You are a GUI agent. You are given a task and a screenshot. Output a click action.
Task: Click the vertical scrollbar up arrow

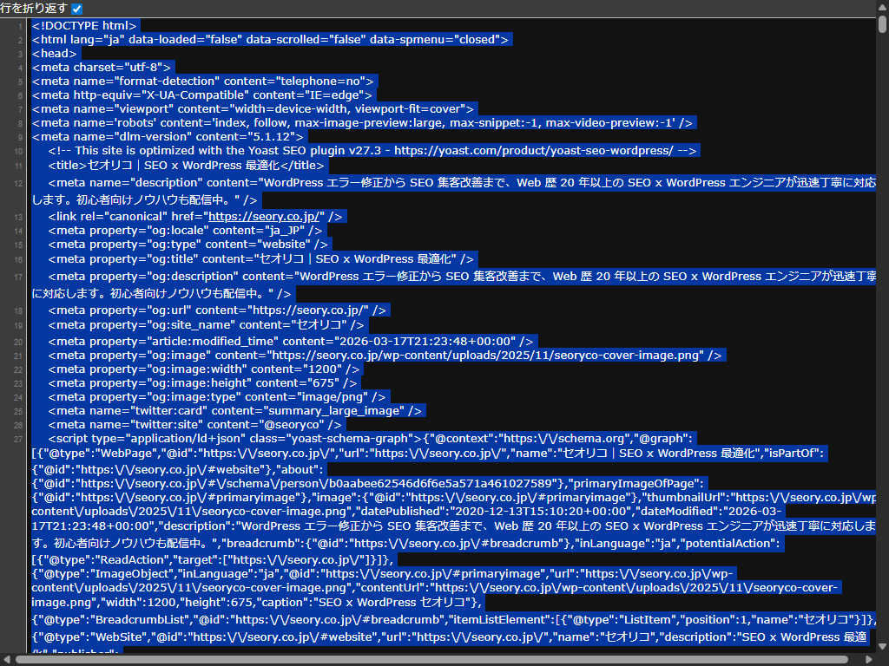point(882,7)
